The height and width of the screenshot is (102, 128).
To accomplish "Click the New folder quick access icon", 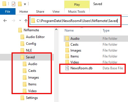I will 20,4.
